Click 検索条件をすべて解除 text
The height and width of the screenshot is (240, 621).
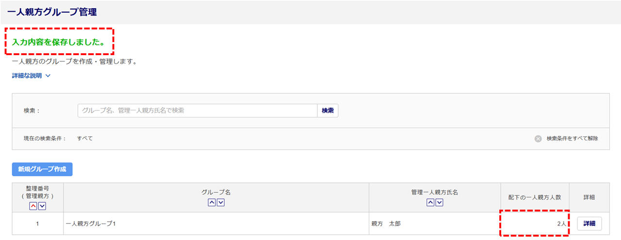[572, 138]
